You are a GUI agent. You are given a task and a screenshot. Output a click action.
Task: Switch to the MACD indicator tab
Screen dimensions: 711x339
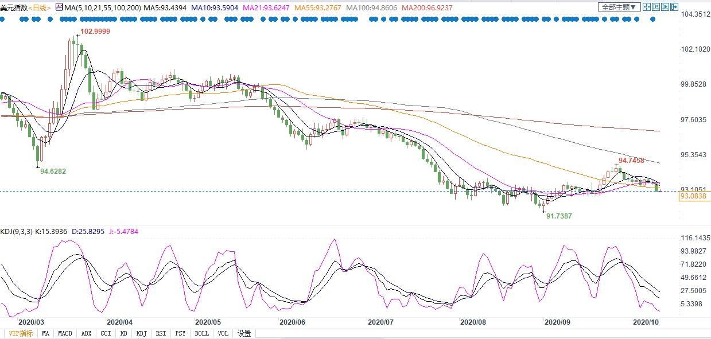pos(65,333)
